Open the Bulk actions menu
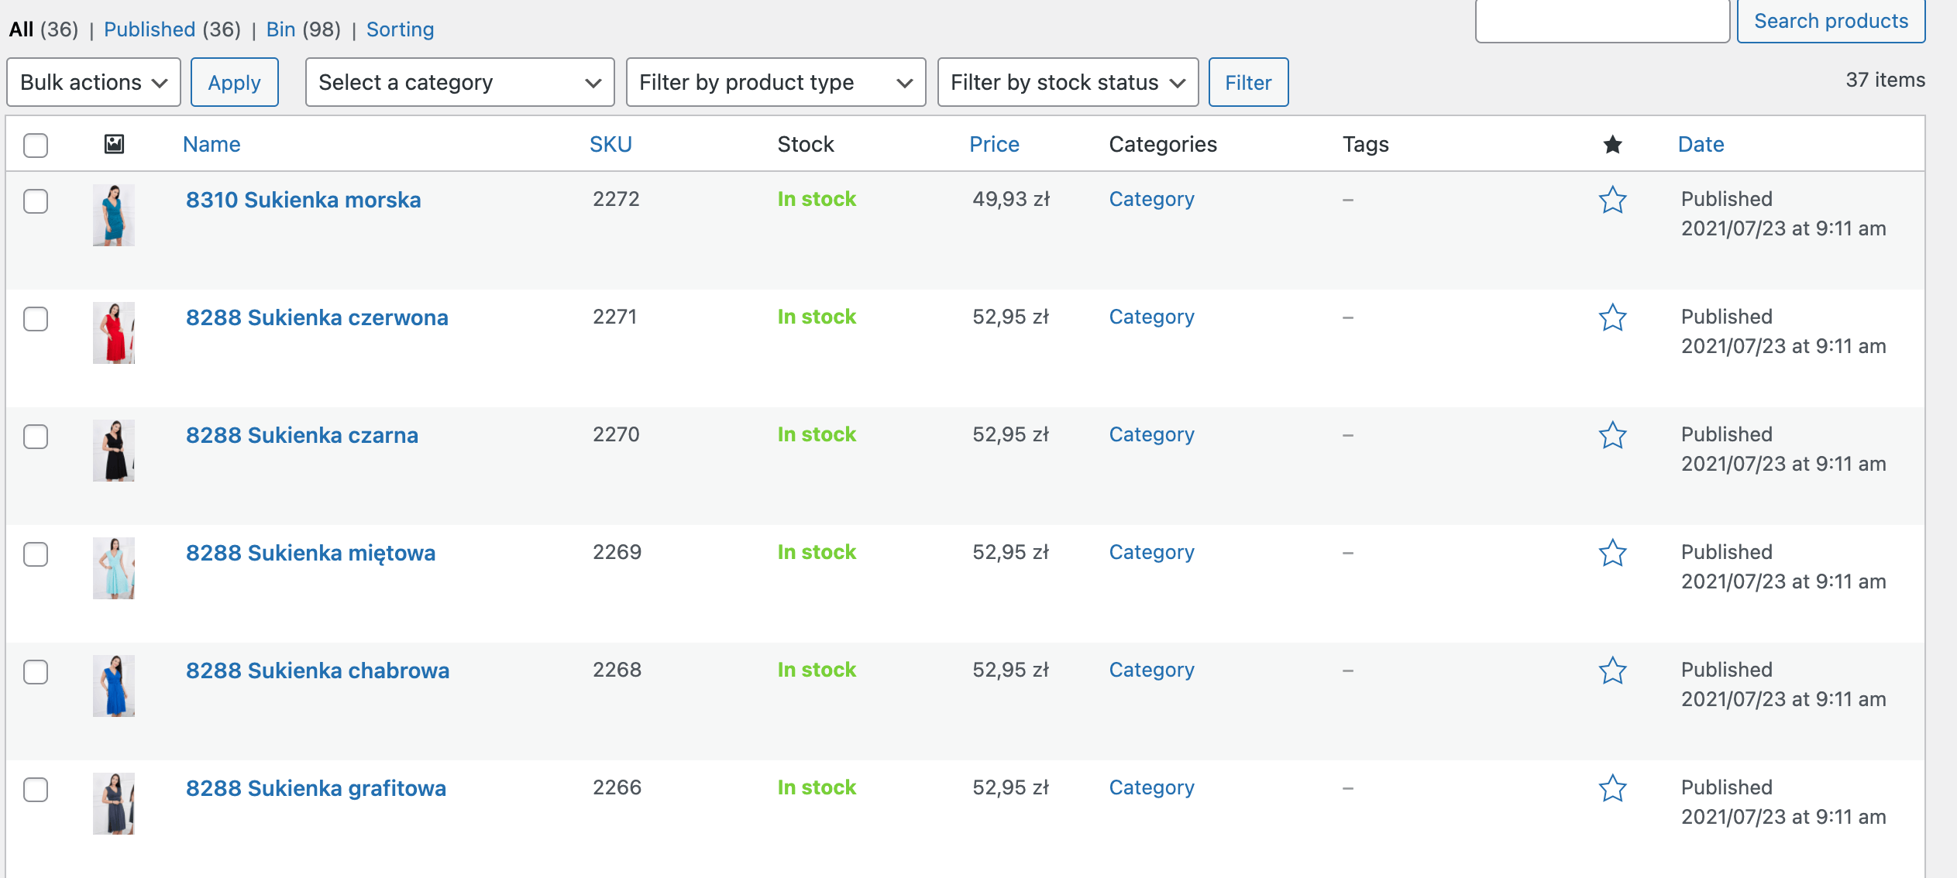This screenshot has width=1957, height=878. (x=92, y=82)
